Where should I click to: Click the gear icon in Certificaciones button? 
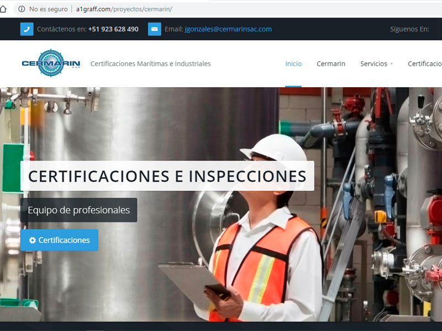(x=33, y=241)
